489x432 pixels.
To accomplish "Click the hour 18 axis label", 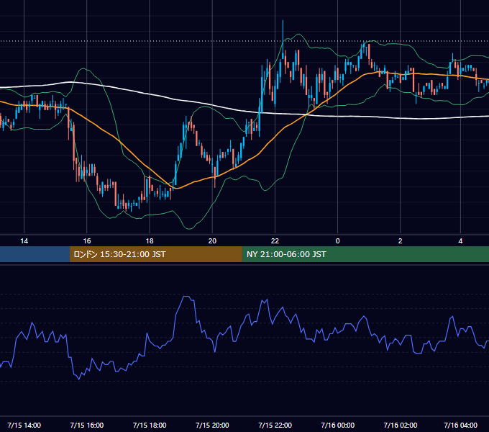I will 150,241.
